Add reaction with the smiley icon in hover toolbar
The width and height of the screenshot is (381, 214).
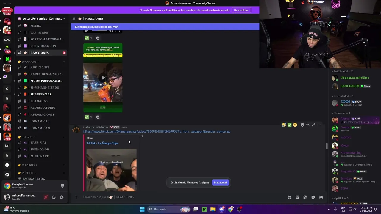click(302, 125)
